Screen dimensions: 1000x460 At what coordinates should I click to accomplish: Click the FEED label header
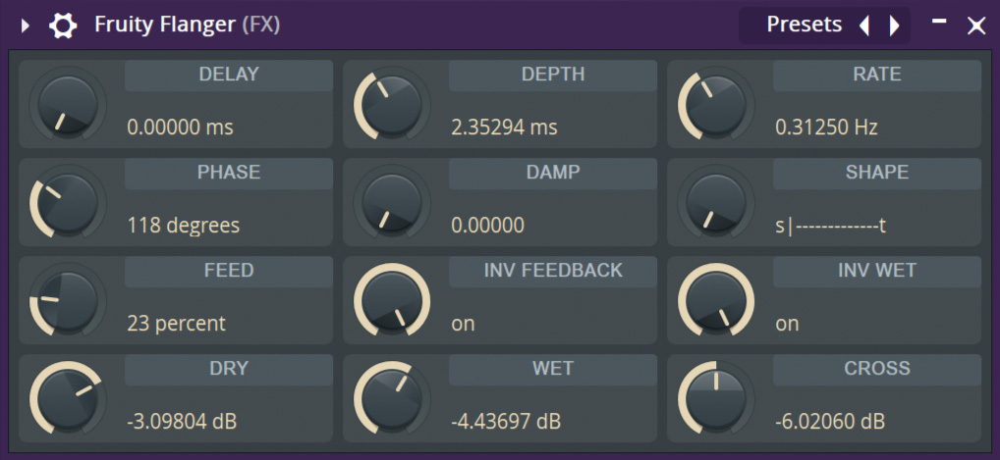click(x=228, y=272)
